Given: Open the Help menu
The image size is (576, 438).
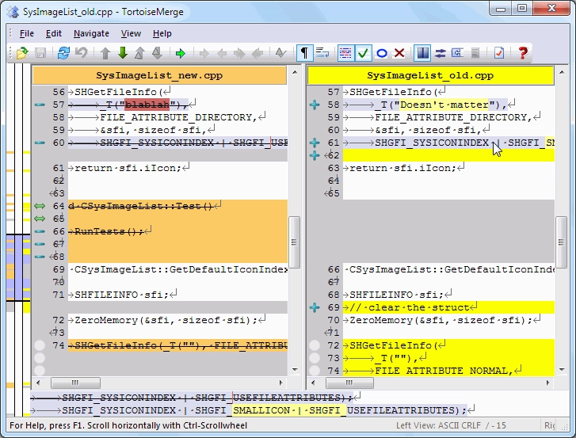Looking at the screenshot, I should pos(162,33).
